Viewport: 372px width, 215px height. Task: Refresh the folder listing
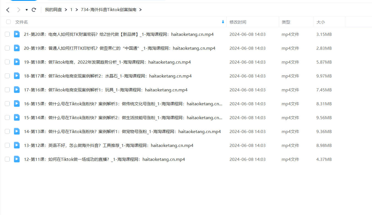(x=34, y=10)
